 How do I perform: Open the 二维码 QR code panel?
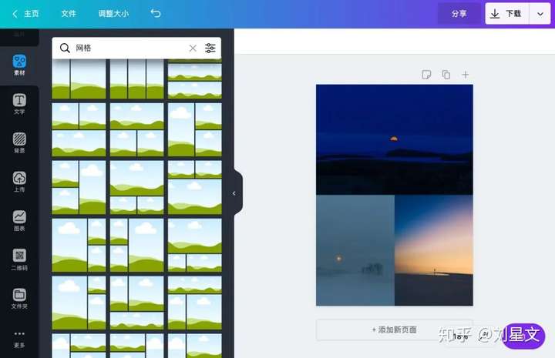pyautogui.click(x=19, y=259)
